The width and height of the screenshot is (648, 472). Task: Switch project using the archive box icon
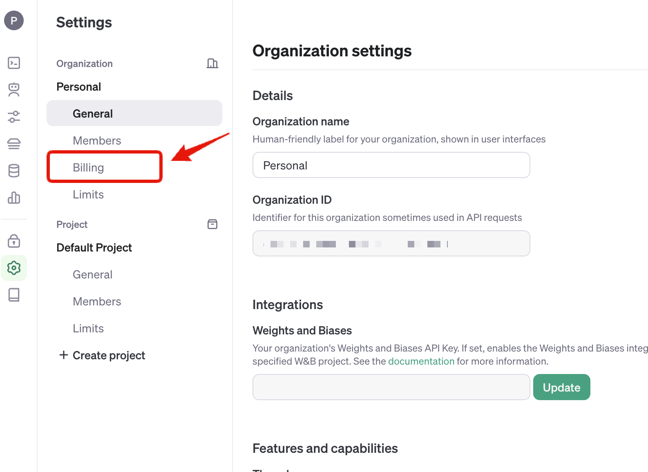tap(212, 224)
